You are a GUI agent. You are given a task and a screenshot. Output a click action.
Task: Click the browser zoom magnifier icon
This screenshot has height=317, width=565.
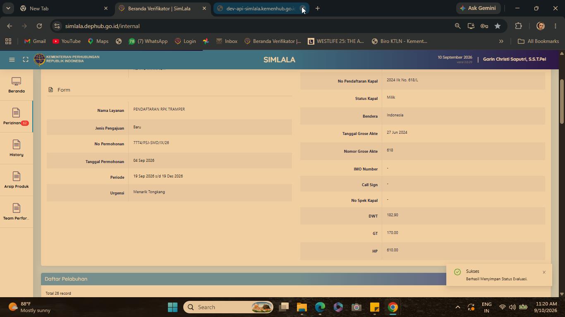click(x=457, y=26)
